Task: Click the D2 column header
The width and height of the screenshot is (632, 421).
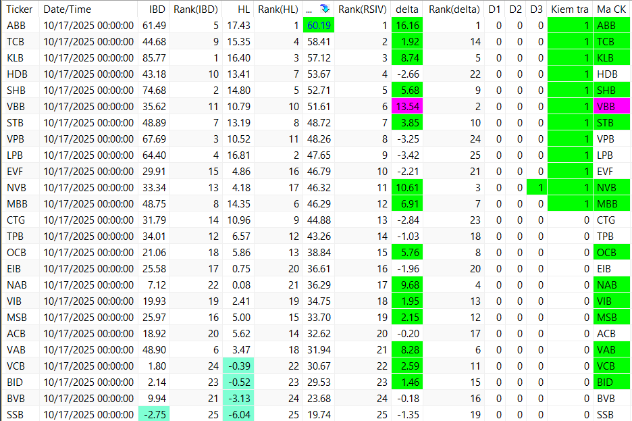Action: pos(515,9)
